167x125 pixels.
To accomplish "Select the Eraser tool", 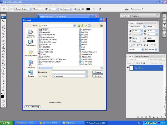I will [x=3, y=54].
